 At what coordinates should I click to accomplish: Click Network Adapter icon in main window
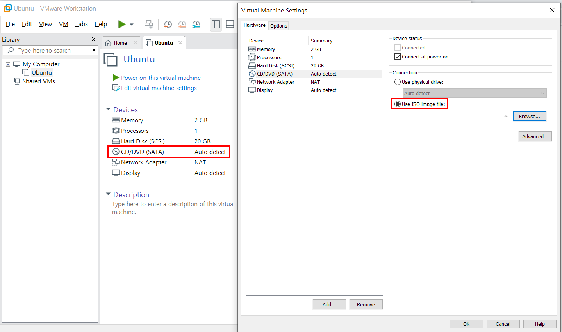[x=116, y=162]
